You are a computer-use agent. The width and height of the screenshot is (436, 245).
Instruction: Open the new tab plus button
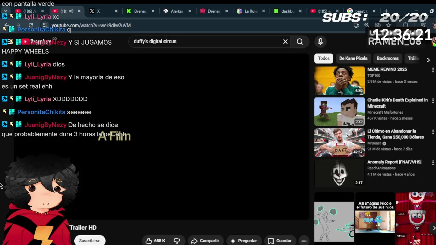pyautogui.click(x=386, y=11)
